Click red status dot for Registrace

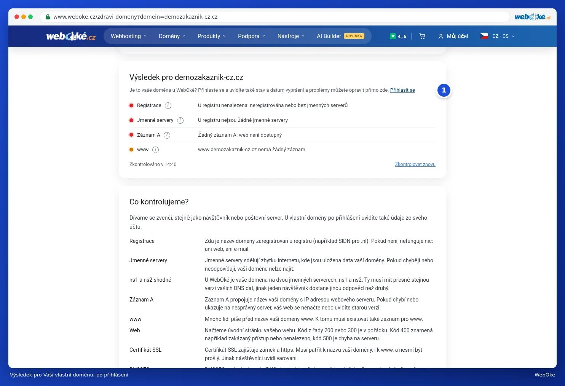(x=131, y=105)
